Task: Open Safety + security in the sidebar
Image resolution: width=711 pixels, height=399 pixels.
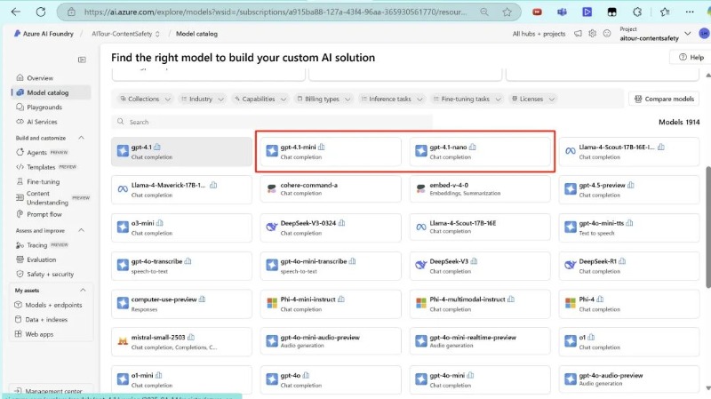Action: click(x=51, y=274)
